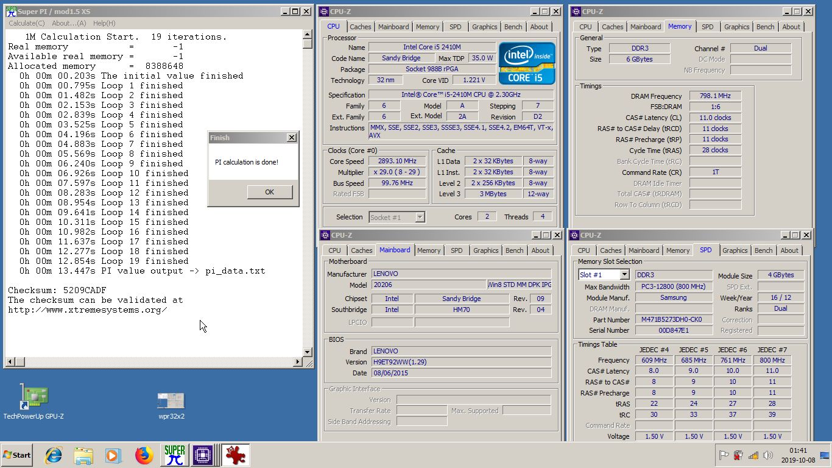Viewport: 832px width, 468px height.
Task: Open File Explorer from the taskbar
Action: tap(83, 455)
